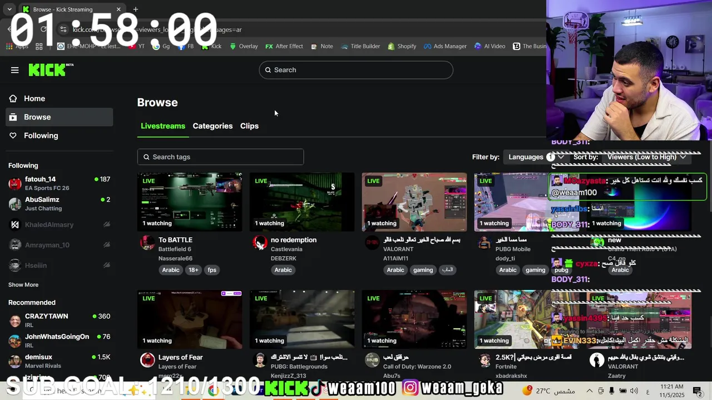Switch to the Clips tab
The width and height of the screenshot is (712, 400).
249,126
